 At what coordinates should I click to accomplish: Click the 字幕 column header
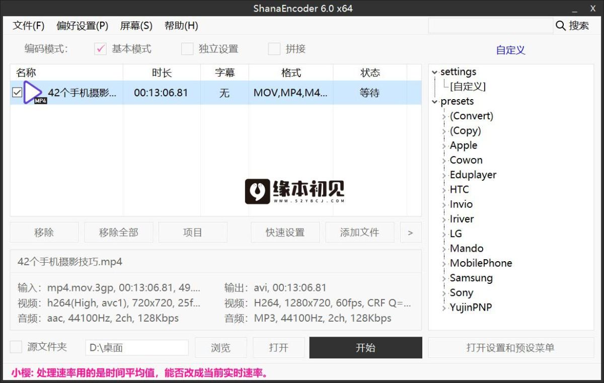click(x=224, y=73)
